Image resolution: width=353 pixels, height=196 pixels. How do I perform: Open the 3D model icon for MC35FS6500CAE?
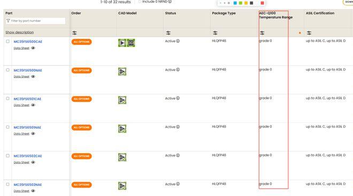(131, 43)
